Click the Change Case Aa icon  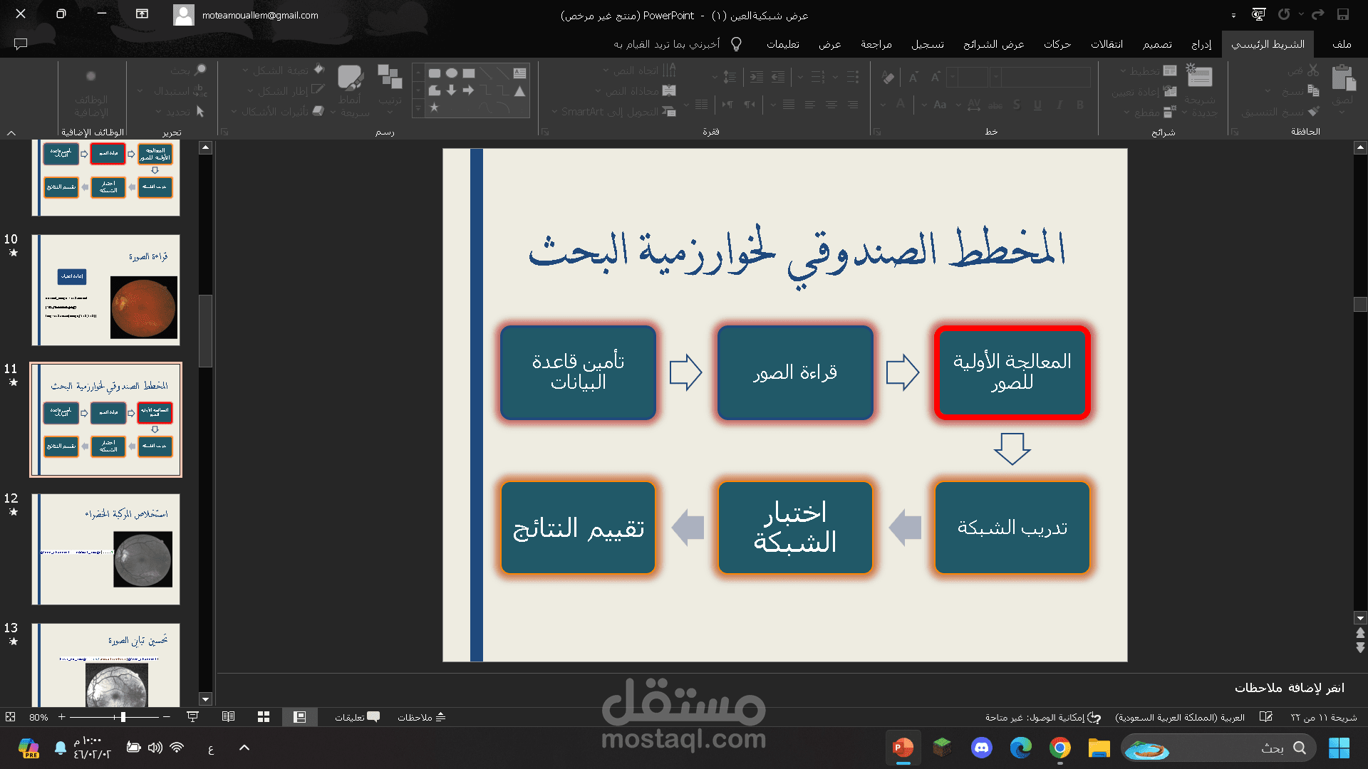[940, 105]
